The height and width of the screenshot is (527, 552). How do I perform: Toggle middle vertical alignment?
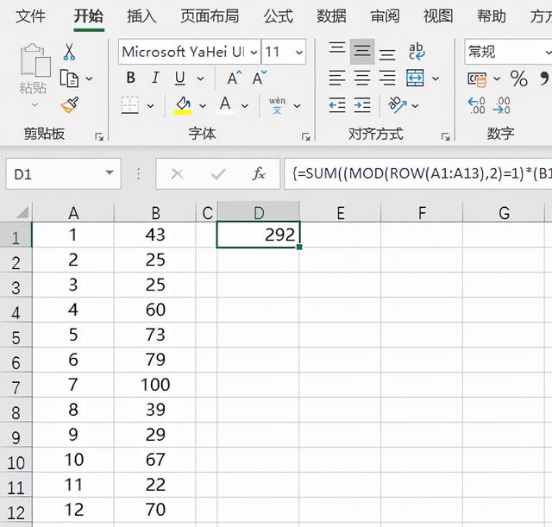pyautogui.click(x=362, y=52)
